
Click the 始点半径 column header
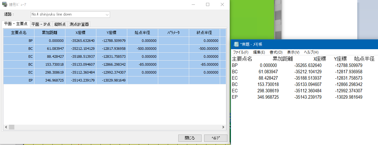pos(143,33)
